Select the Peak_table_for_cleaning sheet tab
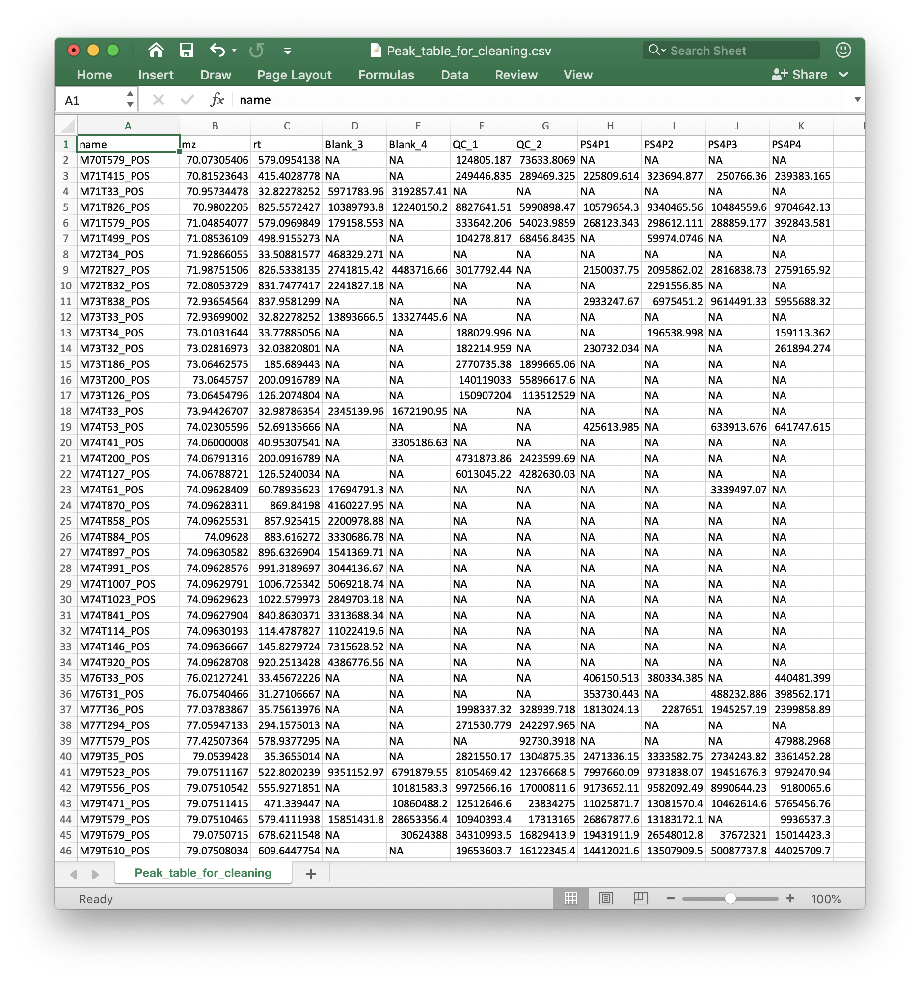Image resolution: width=920 pixels, height=982 pixels. (203, 873)
